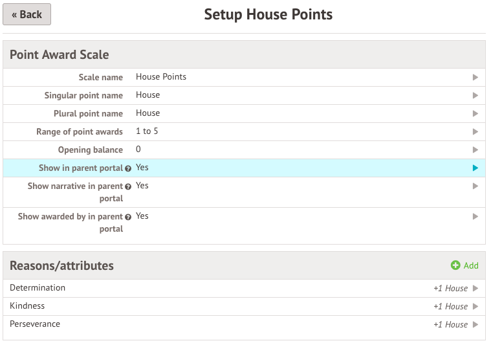Edit the House Points scale name value
The width and height of the screenshot is (491, 343).
point(161,77)
